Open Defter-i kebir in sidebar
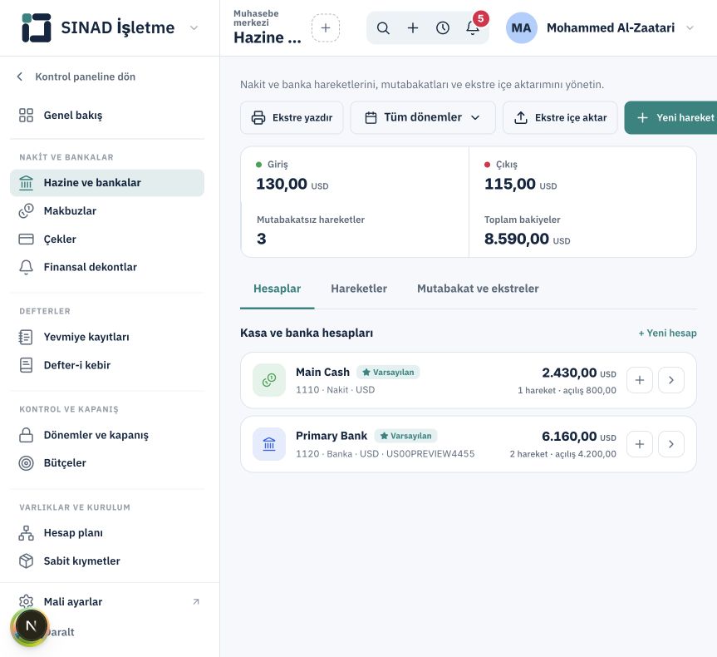 click(107, 365)
